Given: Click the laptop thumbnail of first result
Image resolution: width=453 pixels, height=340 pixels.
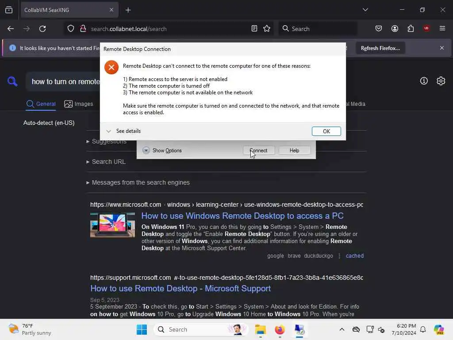Looking at the screenshot, I should tap(112, 225).
